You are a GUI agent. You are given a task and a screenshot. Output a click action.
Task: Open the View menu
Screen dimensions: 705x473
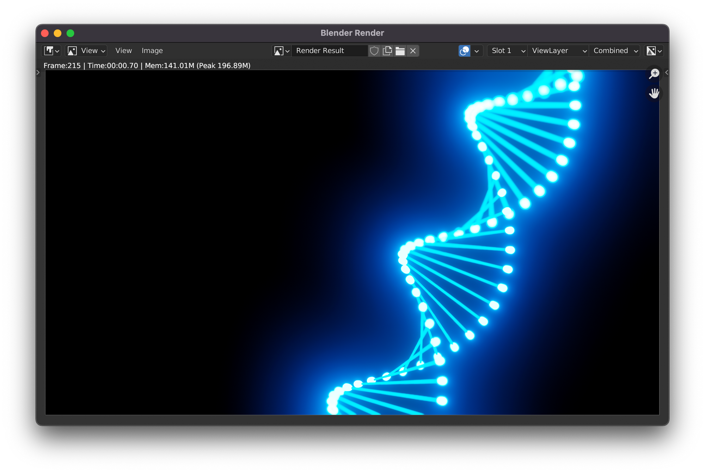(124, 51)
